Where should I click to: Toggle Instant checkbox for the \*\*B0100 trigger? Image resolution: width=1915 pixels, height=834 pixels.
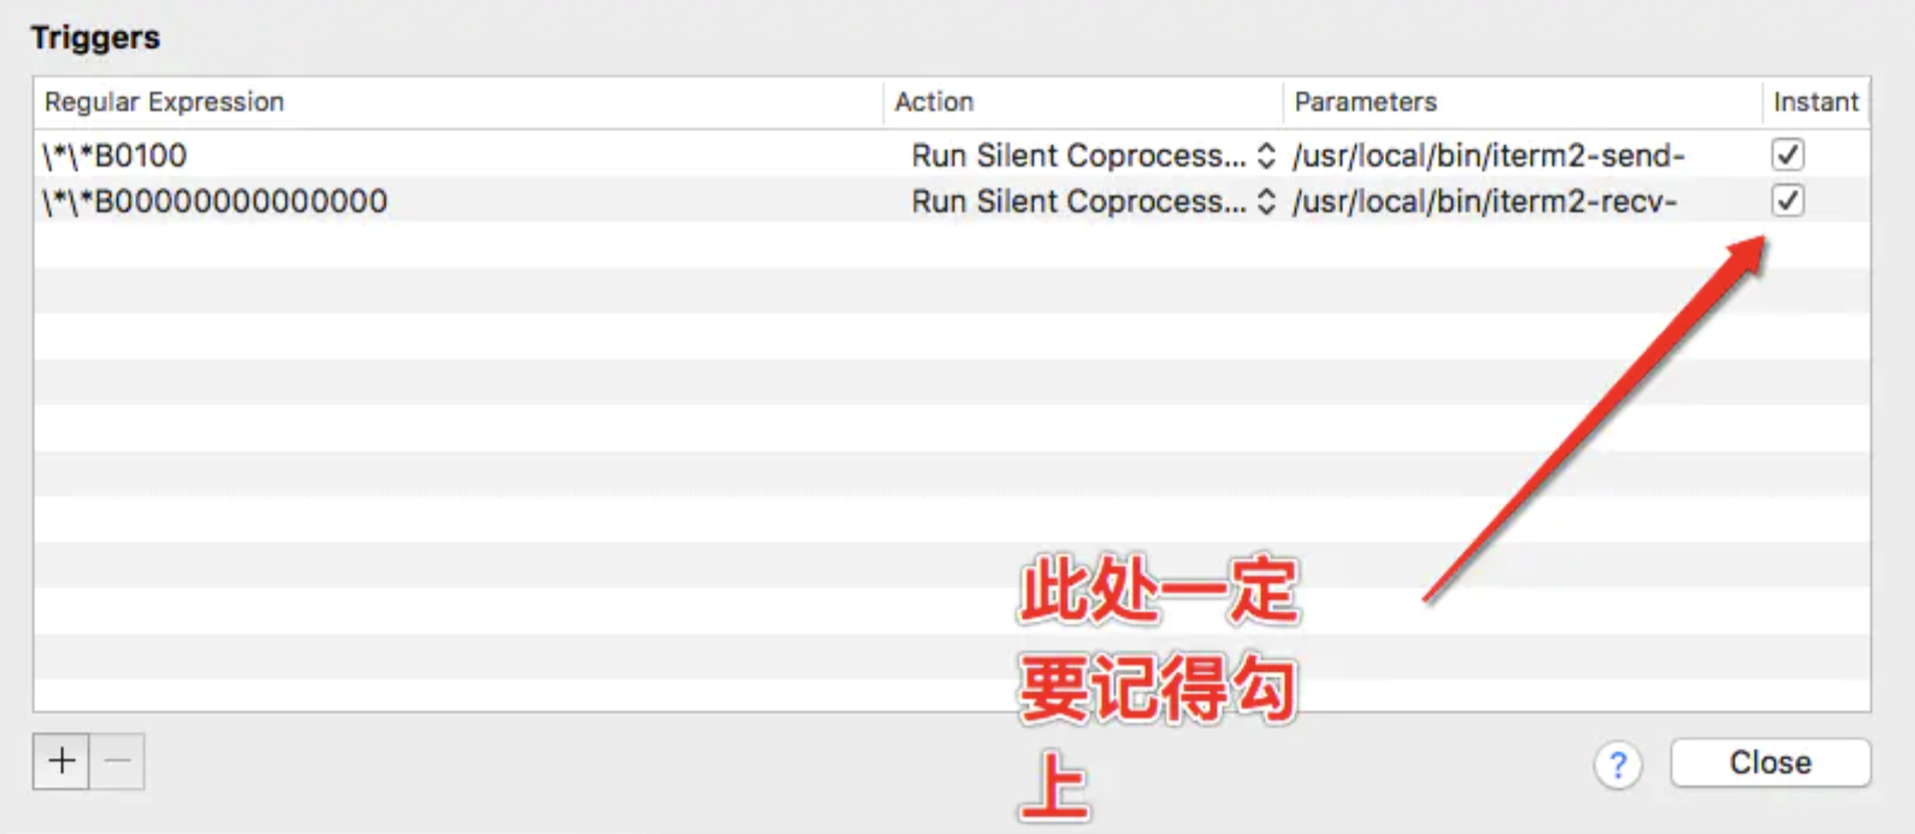point(1787,155)
